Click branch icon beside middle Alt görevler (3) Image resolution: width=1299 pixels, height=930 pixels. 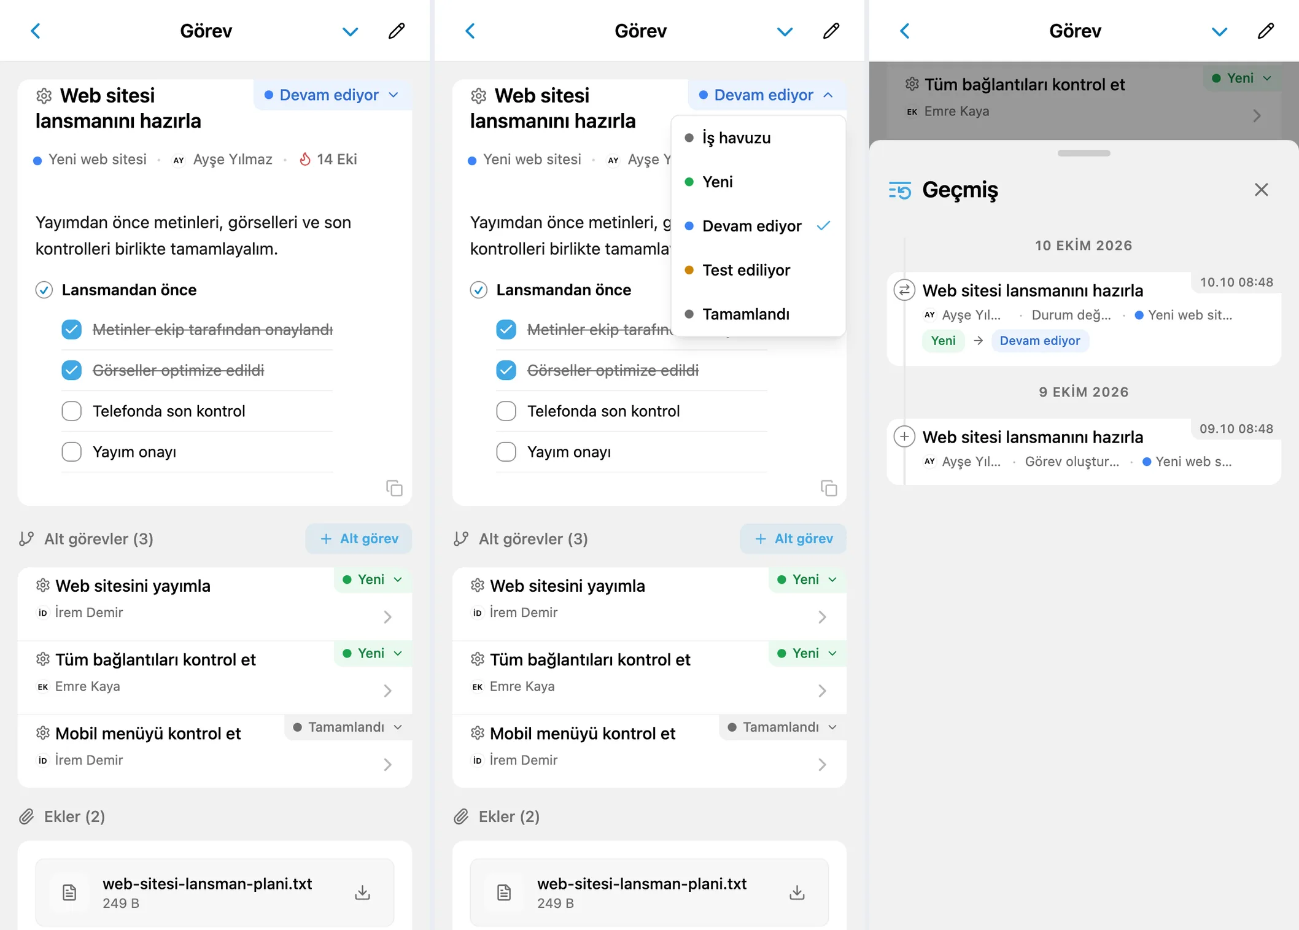point(461,539)
